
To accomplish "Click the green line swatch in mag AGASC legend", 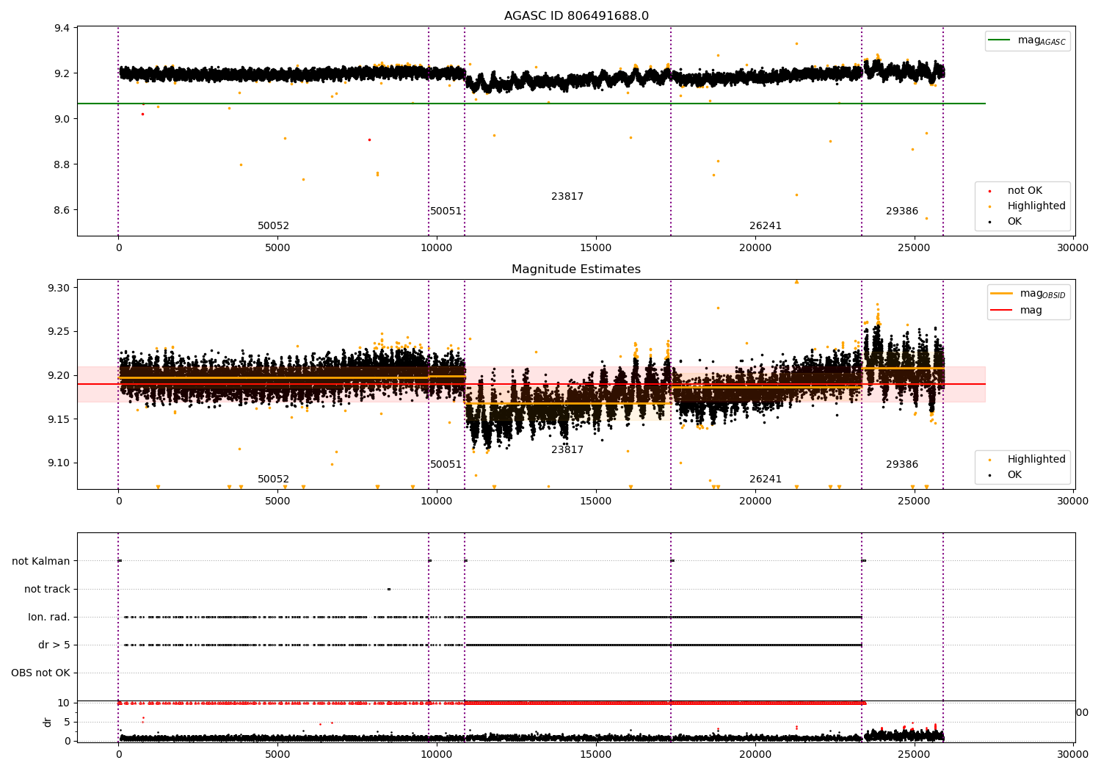I will coord(1000,40).
